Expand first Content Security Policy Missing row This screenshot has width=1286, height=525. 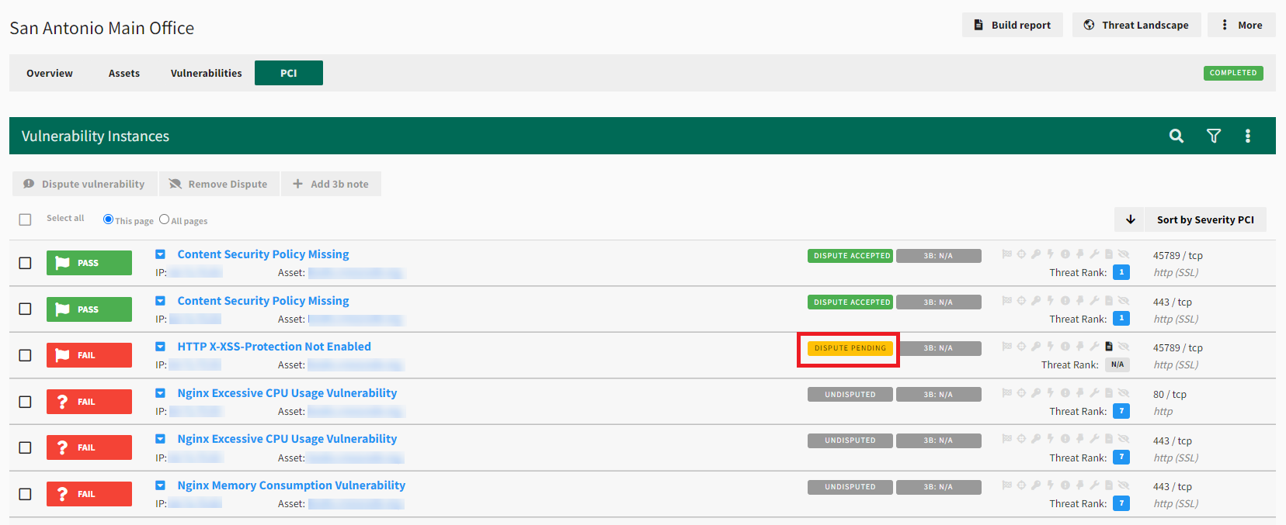point(160,254)
